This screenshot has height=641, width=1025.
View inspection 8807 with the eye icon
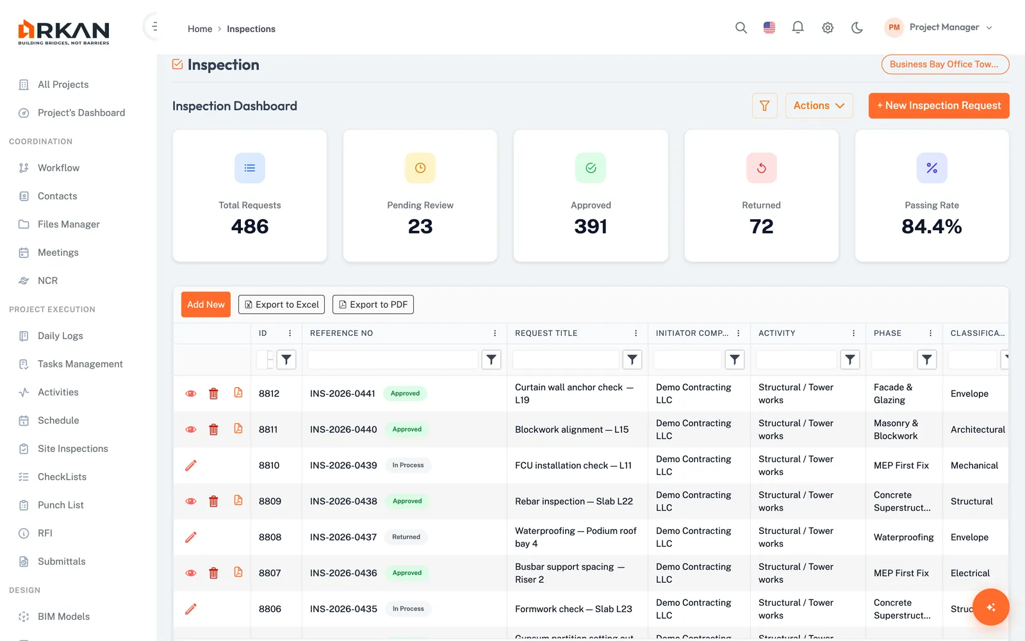click(x=191, y=573)
